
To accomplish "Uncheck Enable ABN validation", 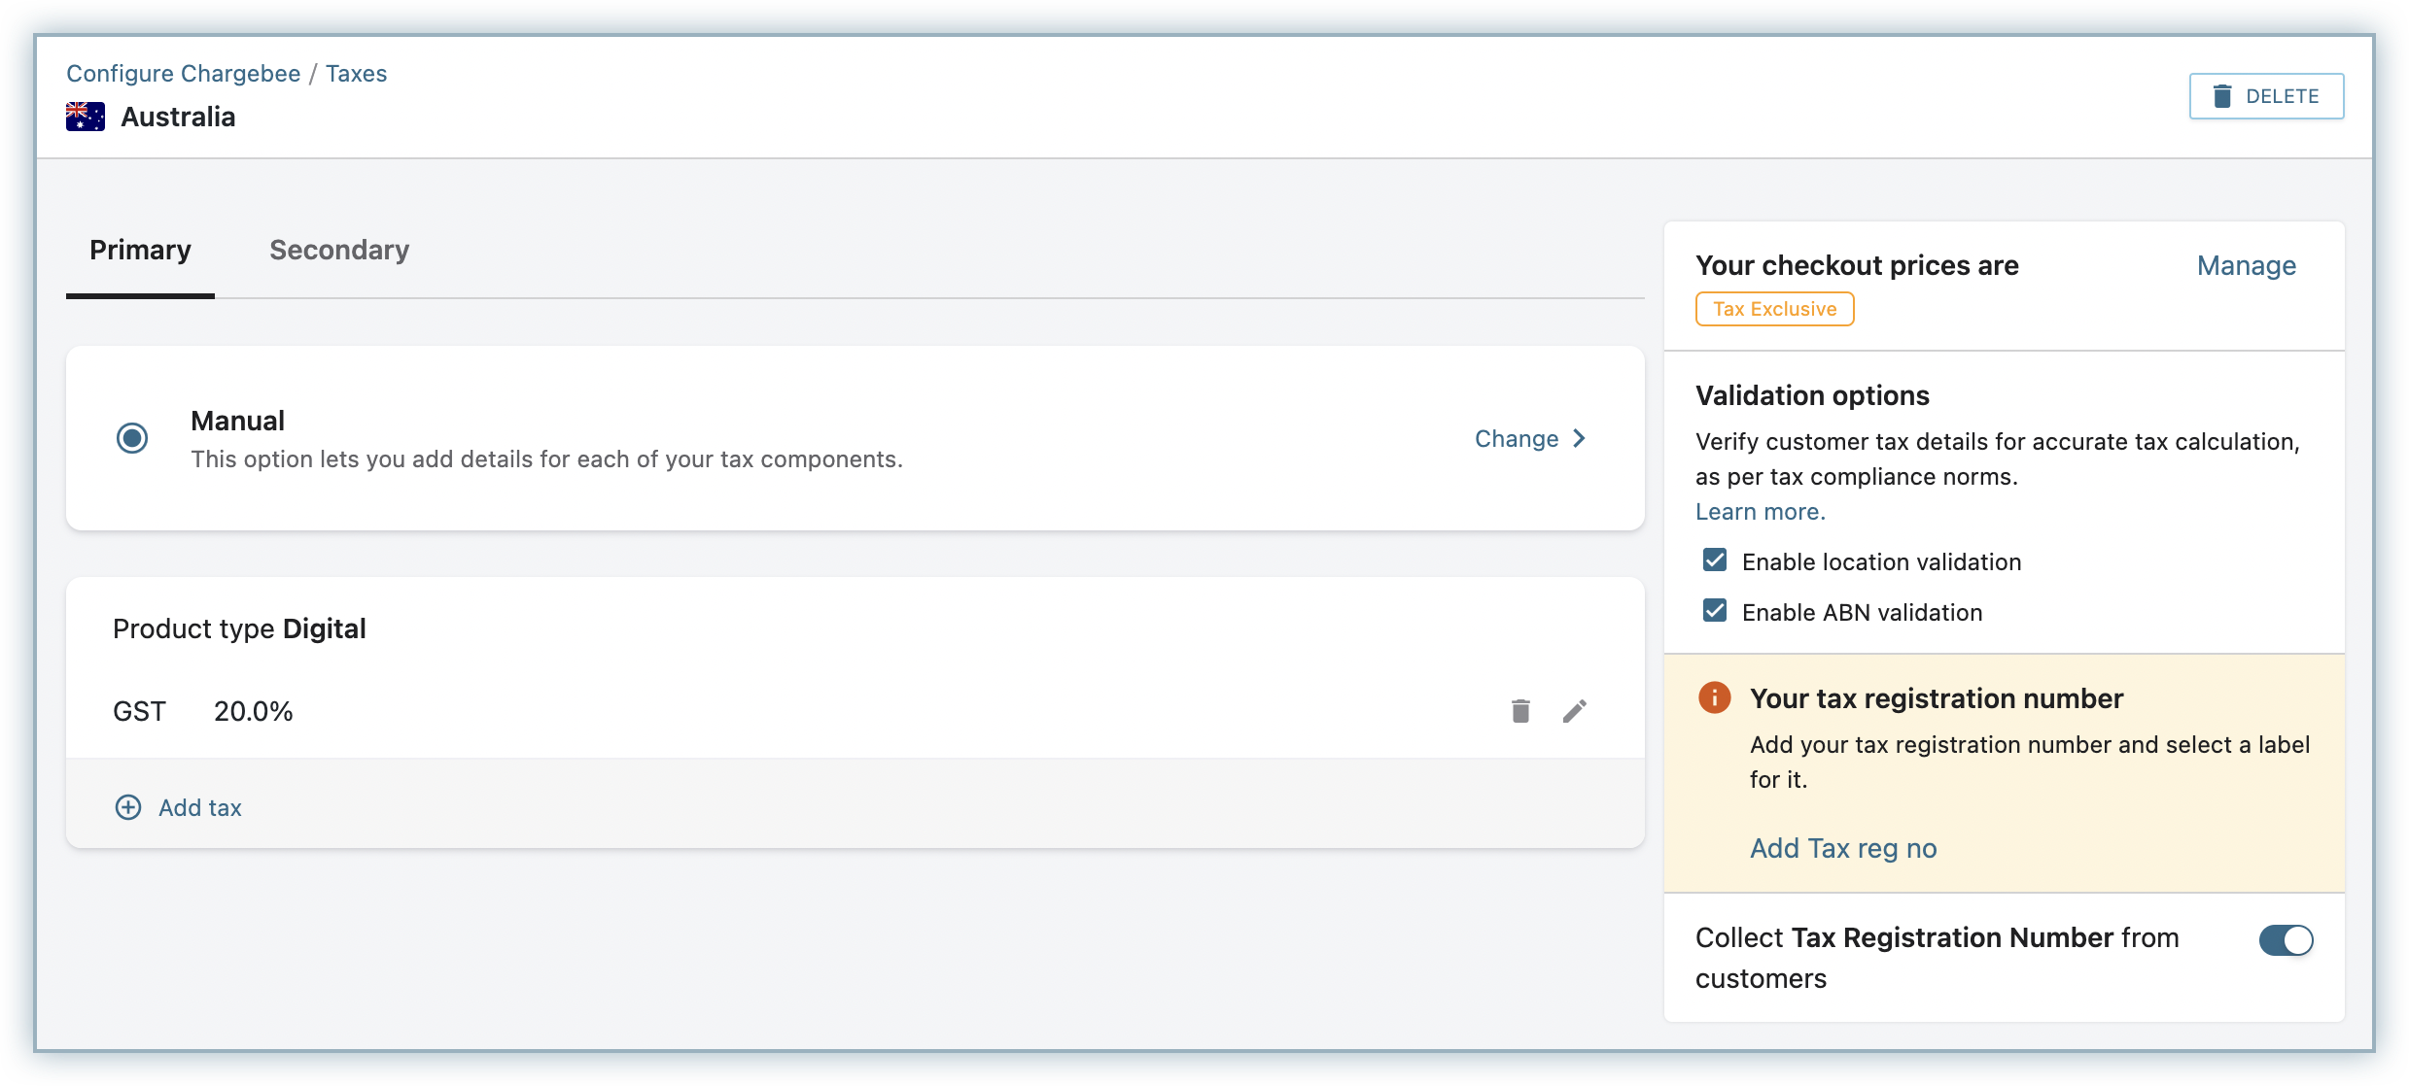I will click(1715, 611).
